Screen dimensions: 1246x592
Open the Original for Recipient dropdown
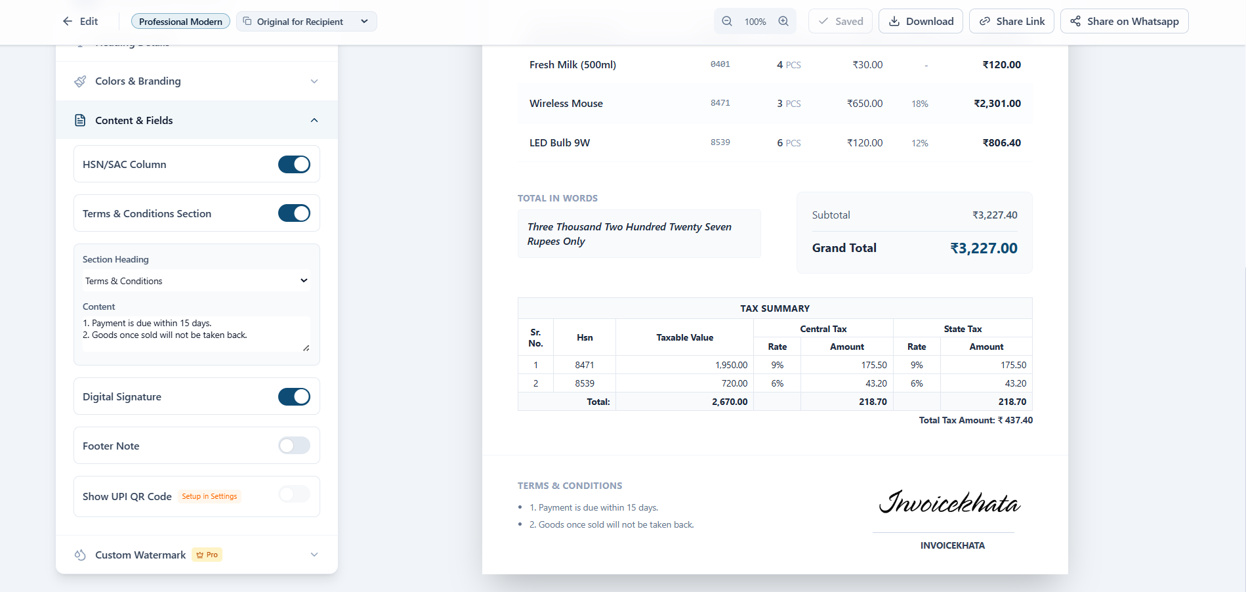306,21
